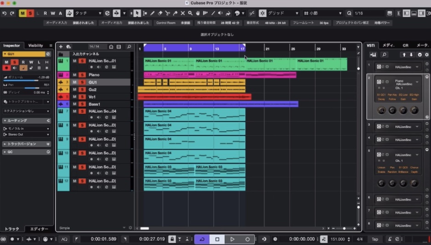431x245 pixels.
Task: Select the Zoom magnifier tool
Action: tap(190, 13)
